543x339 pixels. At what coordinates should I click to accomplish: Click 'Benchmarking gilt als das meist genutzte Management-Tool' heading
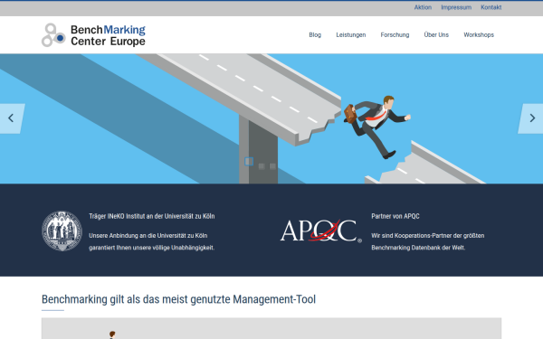(x=178, y=299)
